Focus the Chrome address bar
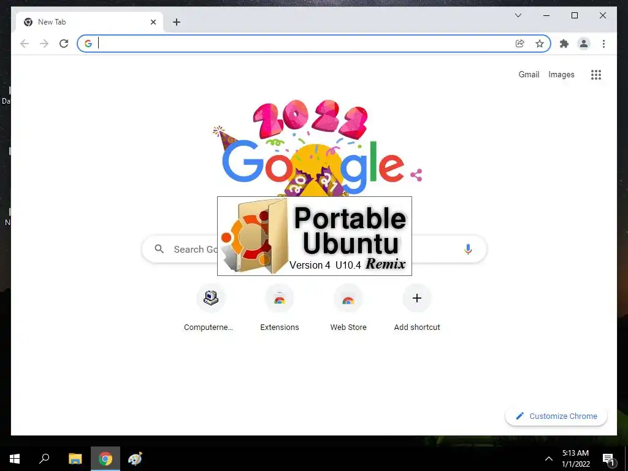Screen dimensions: 628x471 [314, 44]
